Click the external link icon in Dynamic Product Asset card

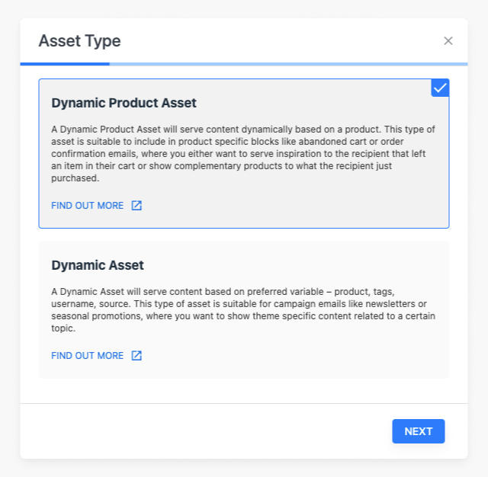click(136, 206)
